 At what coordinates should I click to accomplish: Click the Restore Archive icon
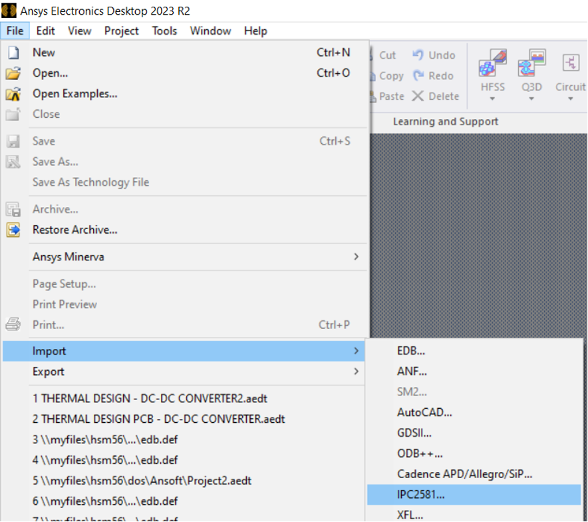coord(13,230)
